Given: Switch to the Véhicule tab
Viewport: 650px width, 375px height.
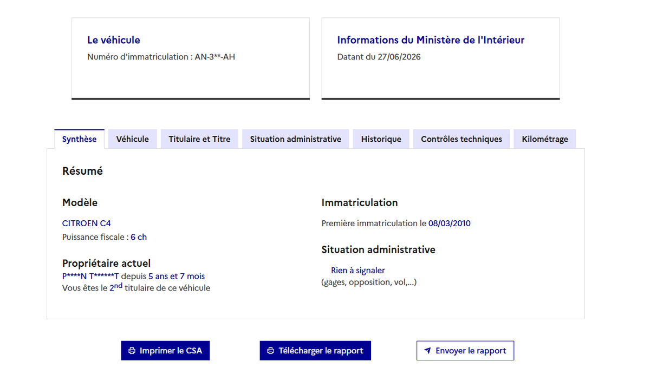Looking at the screenshot, I should 133,139.
